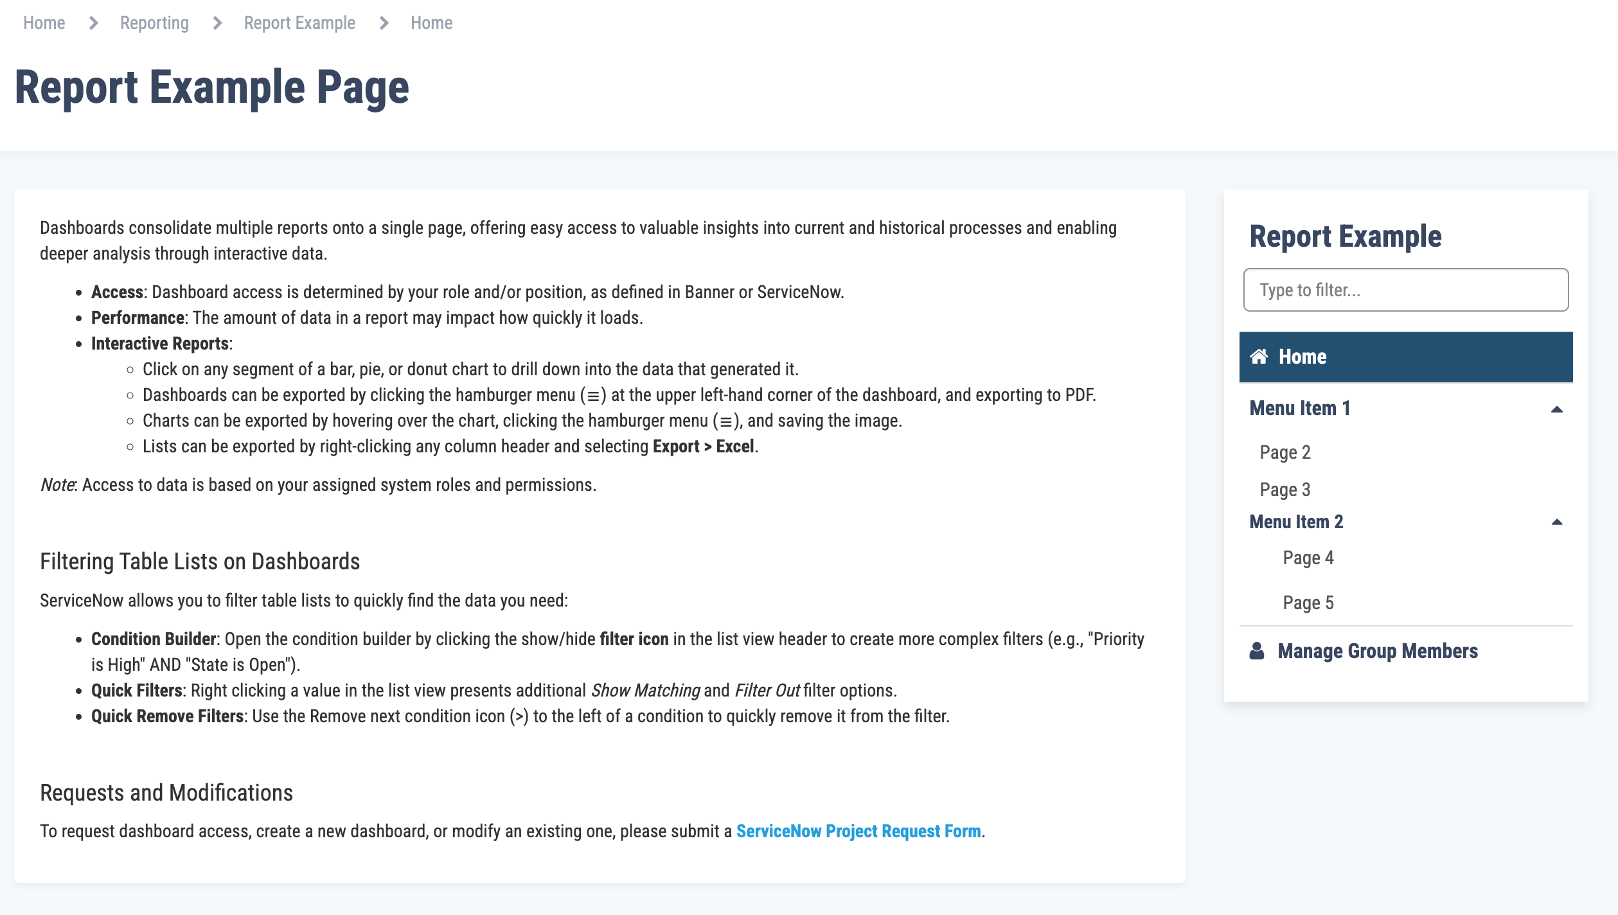Click the first breadcrumb chevron separator

(93, 23)
